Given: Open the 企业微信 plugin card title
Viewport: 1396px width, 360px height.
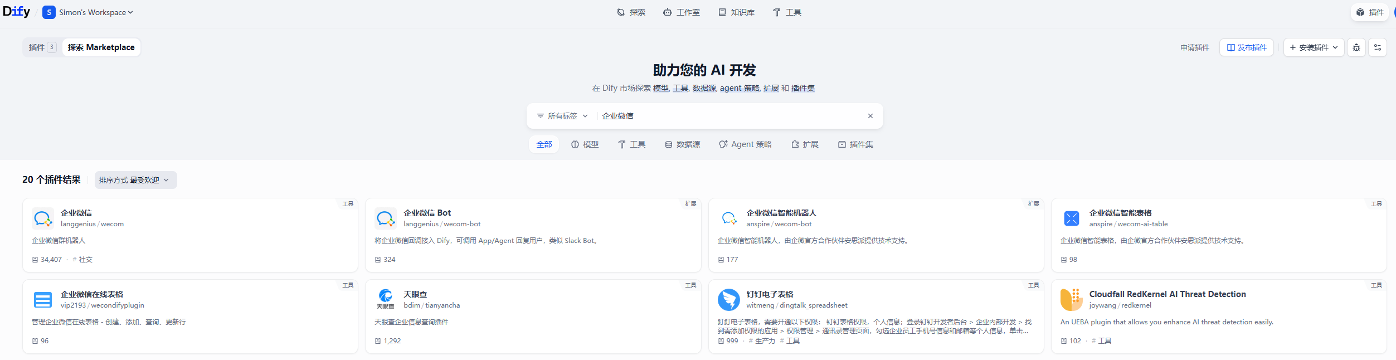Looking at the screenshot, I should click(x=76, y=213).
